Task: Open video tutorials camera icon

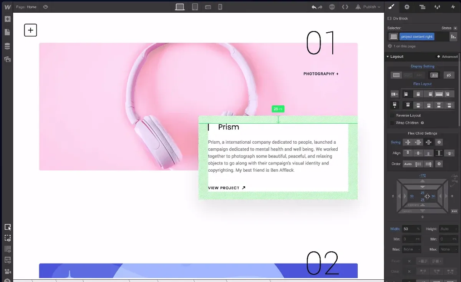Action: (7, 271)
